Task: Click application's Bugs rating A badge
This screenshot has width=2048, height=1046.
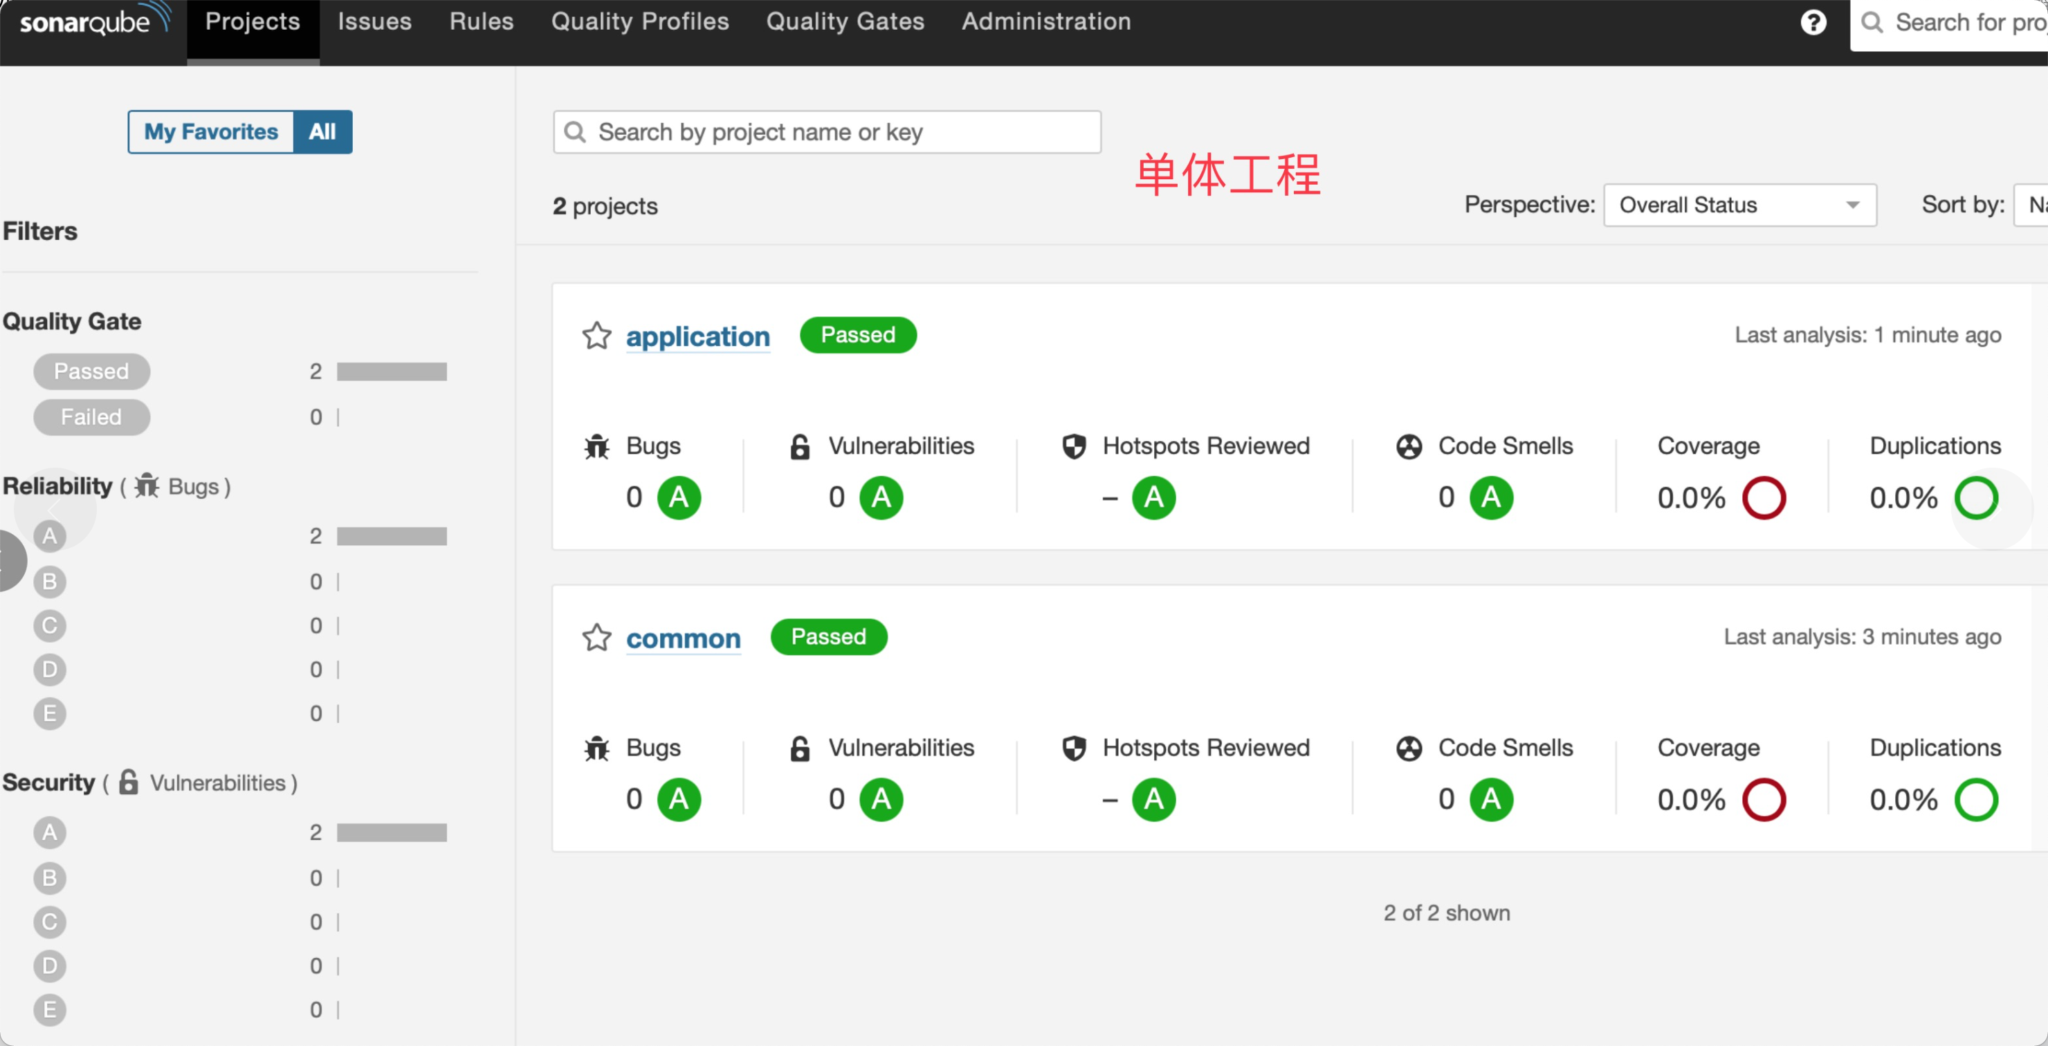Action: pos(679,497)
